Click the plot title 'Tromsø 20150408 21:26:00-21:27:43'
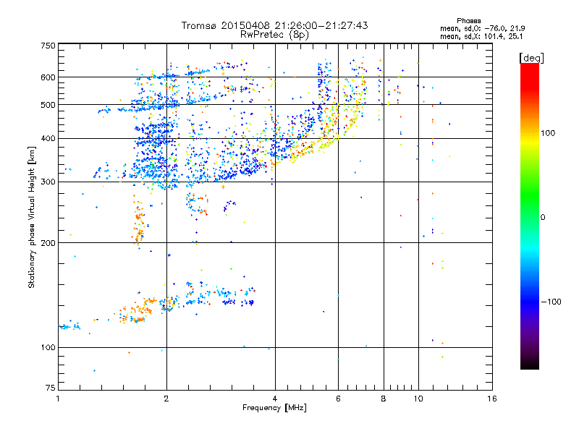The width and height of the screenshot is (579, 434). [274, 25]
